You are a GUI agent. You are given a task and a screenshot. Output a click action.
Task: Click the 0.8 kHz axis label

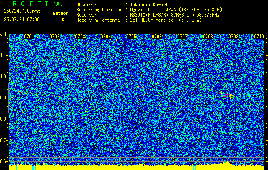[x=3, y=119]
